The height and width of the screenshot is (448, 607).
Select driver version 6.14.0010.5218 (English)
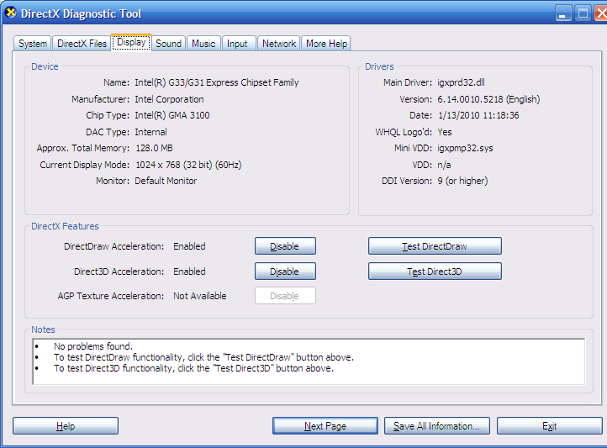pyautogui.click(x=488, y=99)
